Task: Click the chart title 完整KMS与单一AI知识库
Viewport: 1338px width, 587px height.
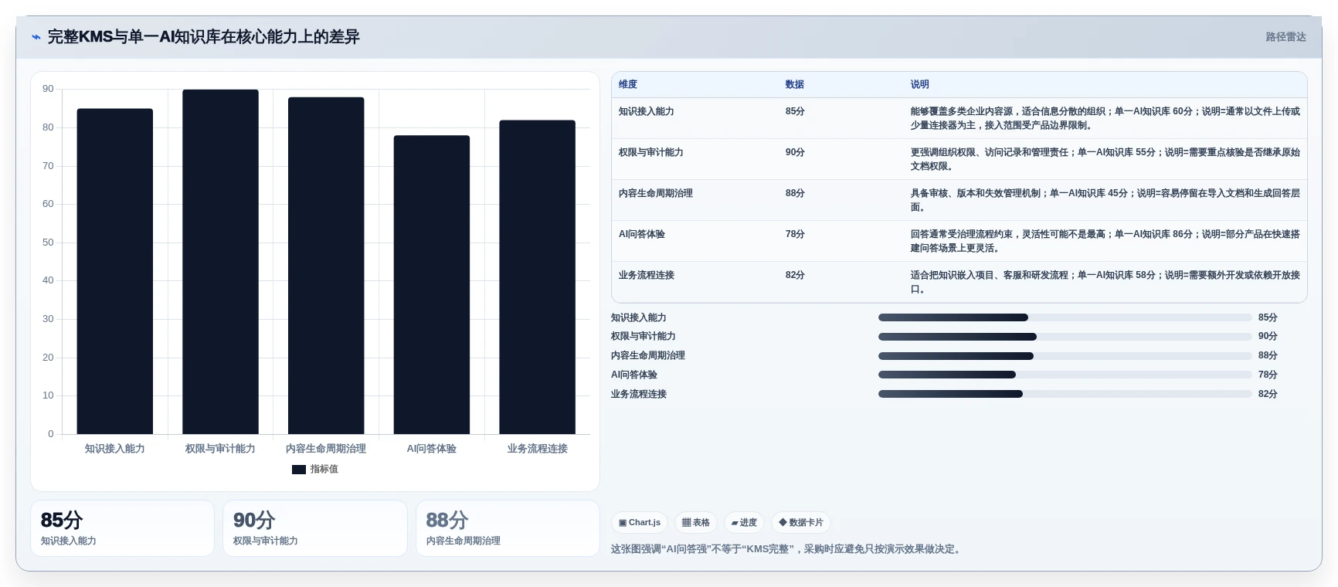Action: coord(204,37)
